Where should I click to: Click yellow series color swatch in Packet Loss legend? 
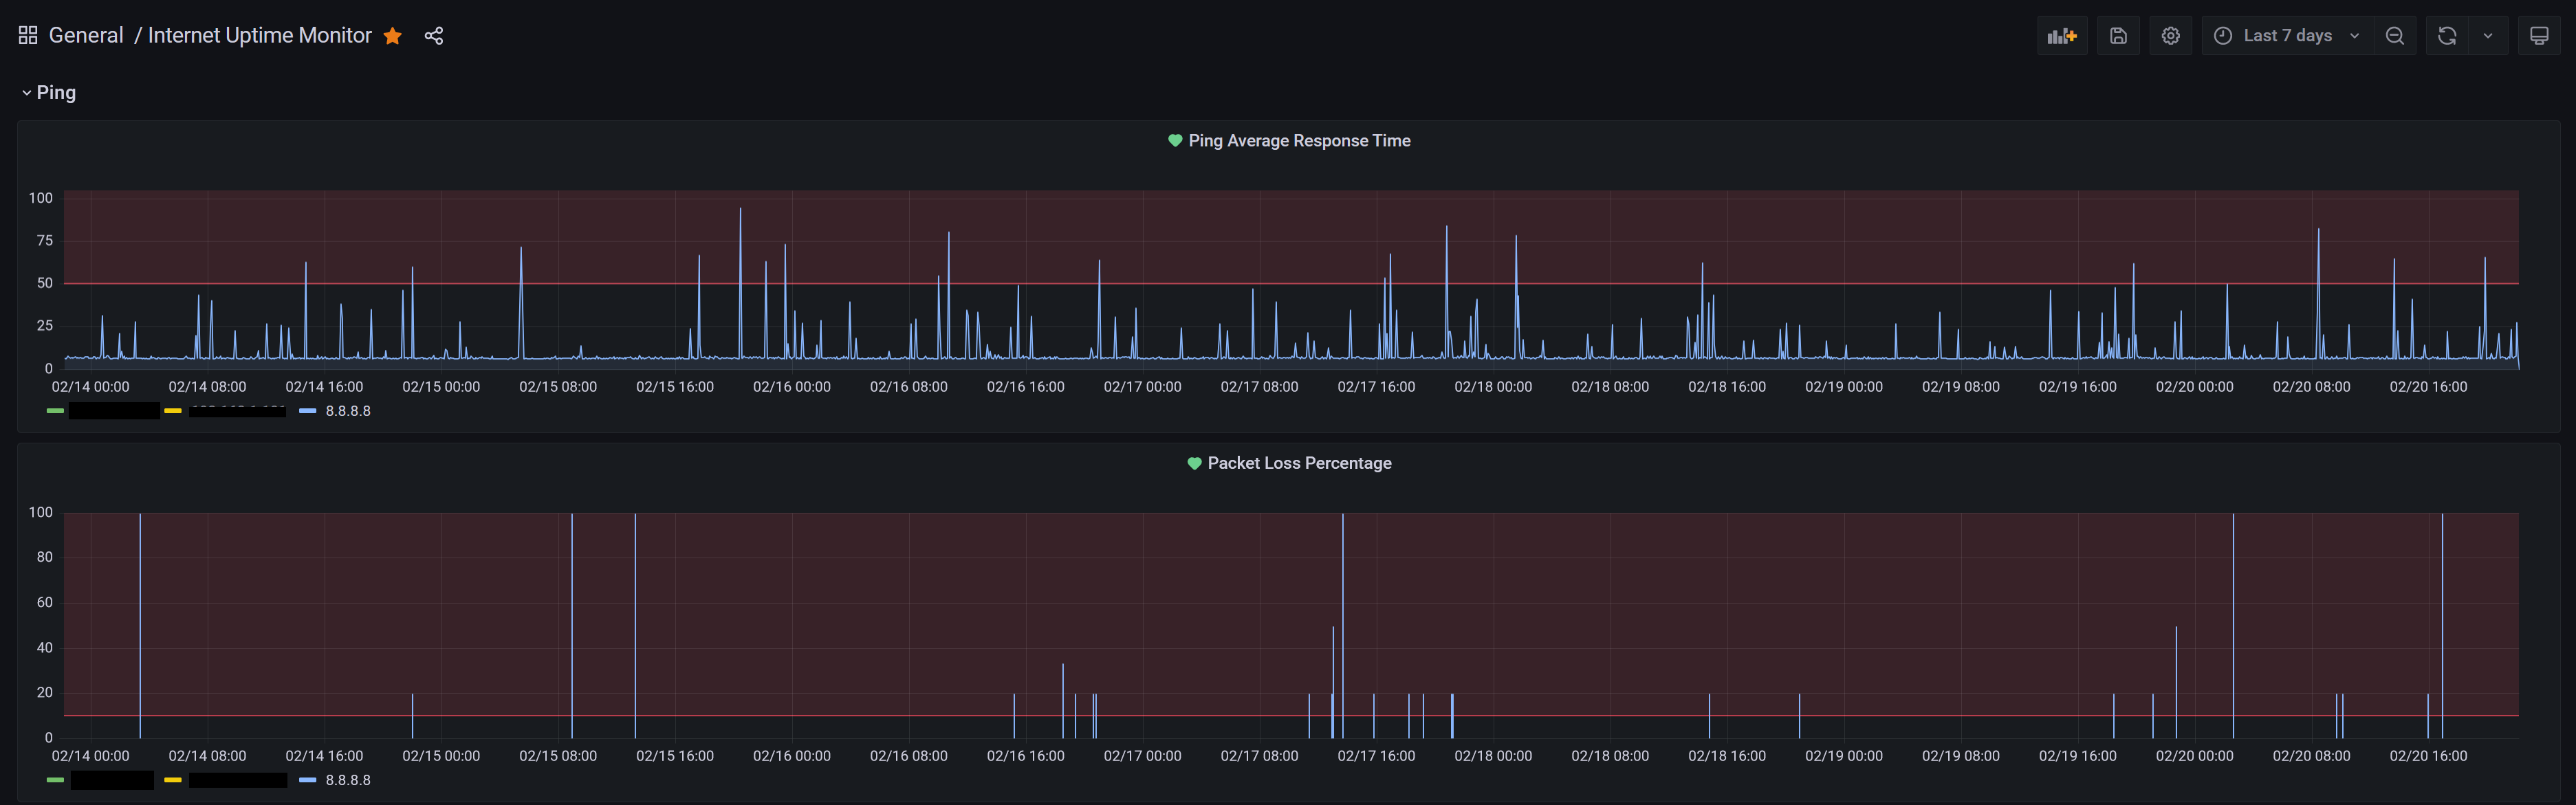point(173,780)
